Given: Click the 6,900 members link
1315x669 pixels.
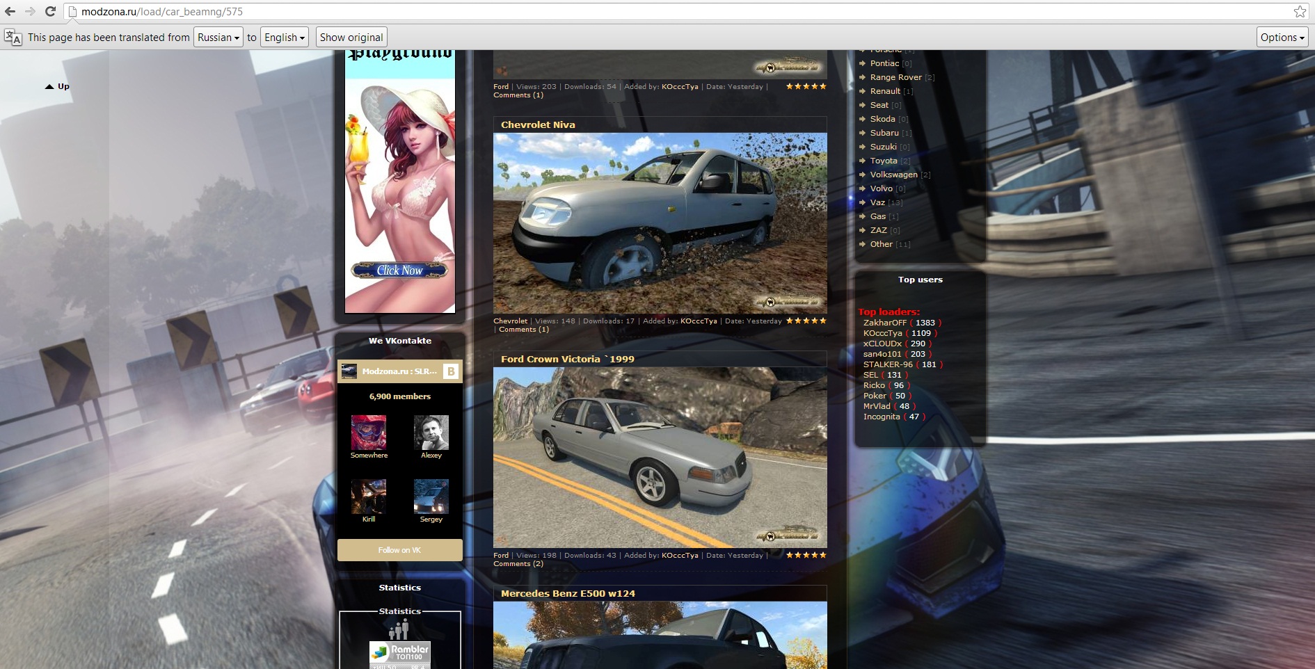Looking at the screenshot, I should 400,396.
